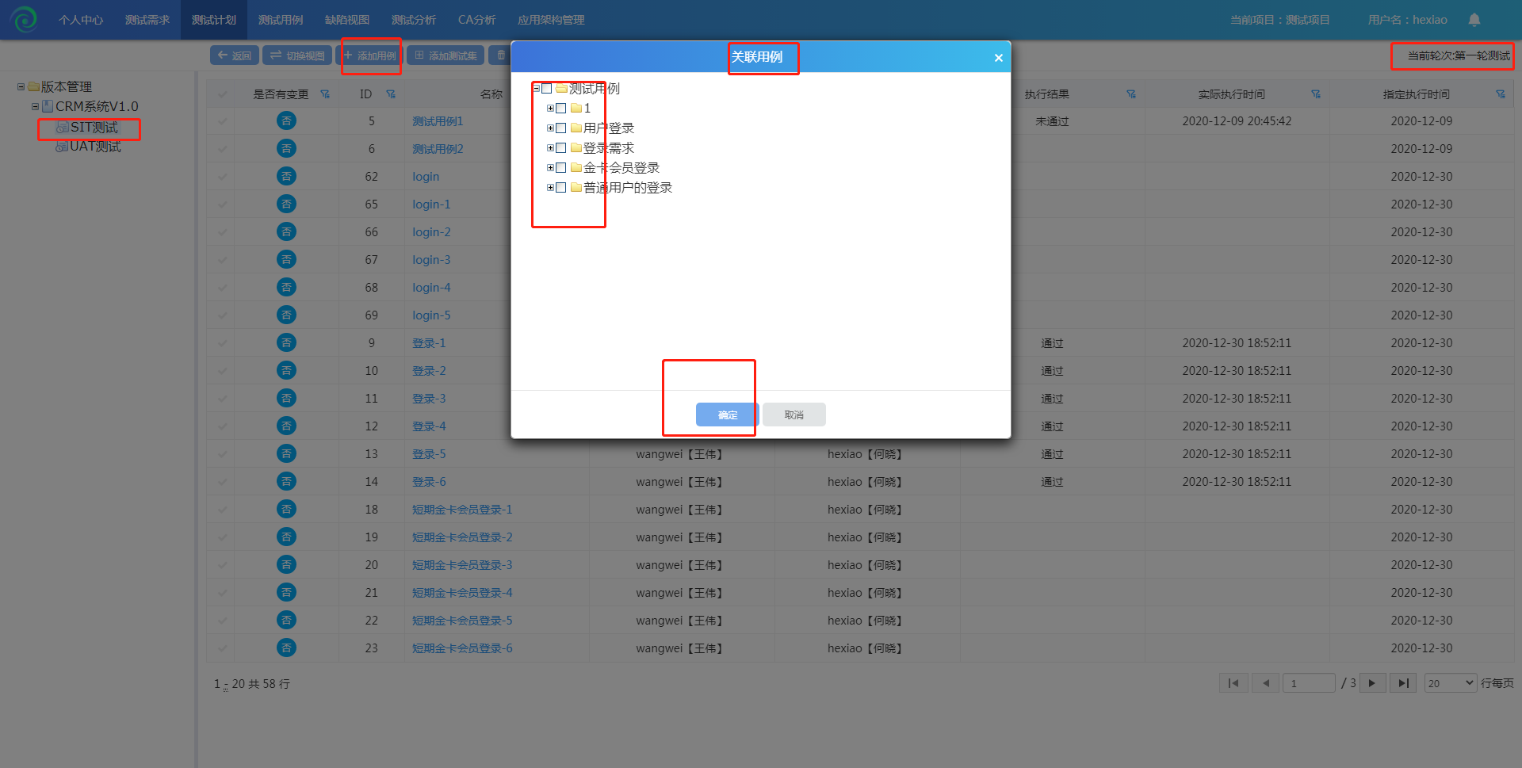
Task: Select the 金卡会员登录 checkbox
Action: [561, 168]
